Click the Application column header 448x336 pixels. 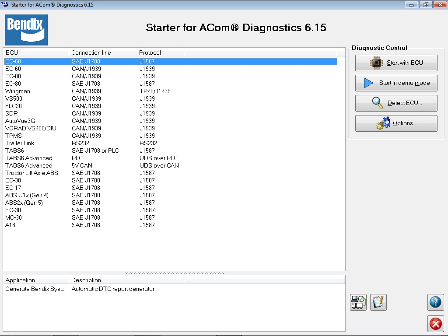(36, 280)
